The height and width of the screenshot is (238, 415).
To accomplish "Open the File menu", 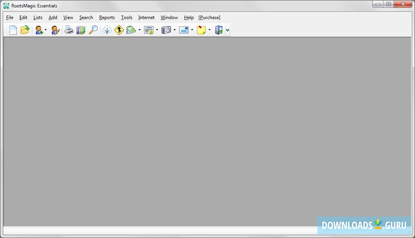I will point(10,18).
